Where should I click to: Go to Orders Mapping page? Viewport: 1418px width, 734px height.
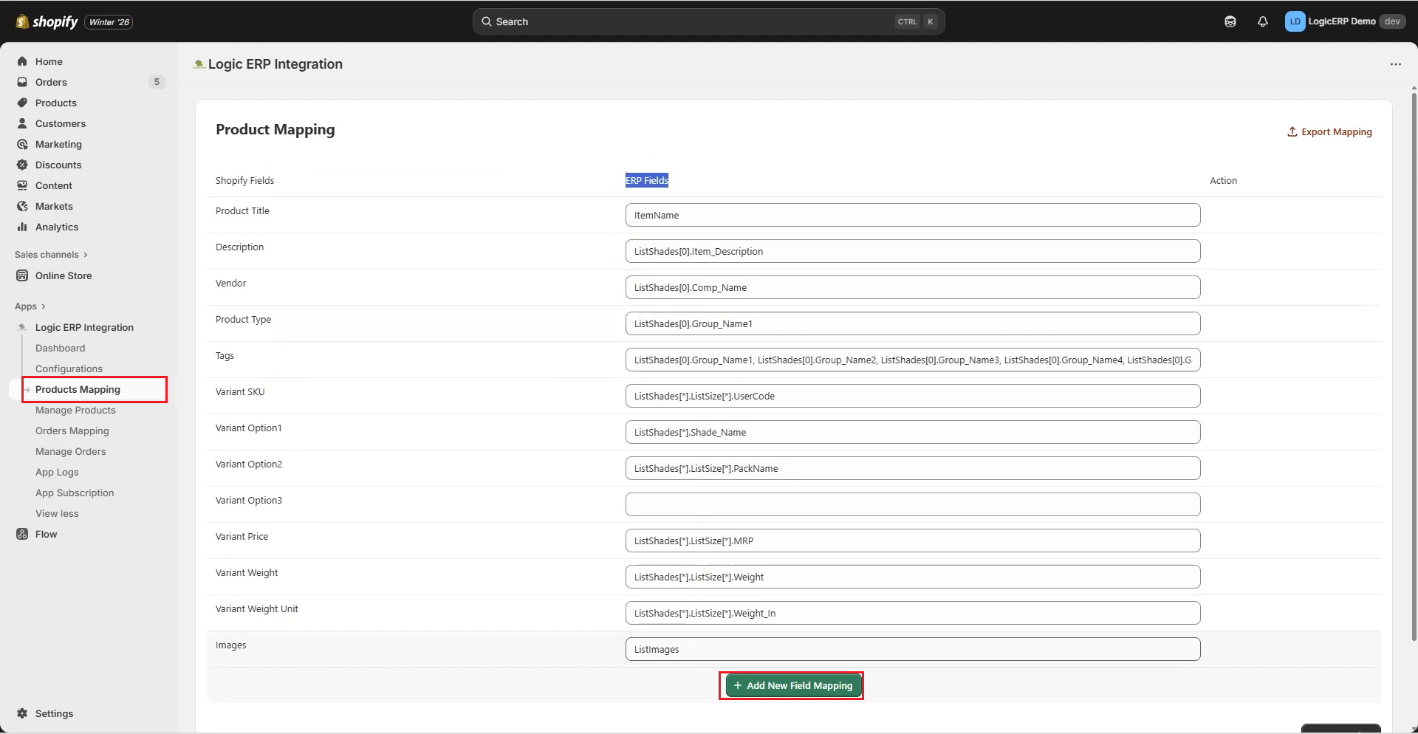point(72,431)
